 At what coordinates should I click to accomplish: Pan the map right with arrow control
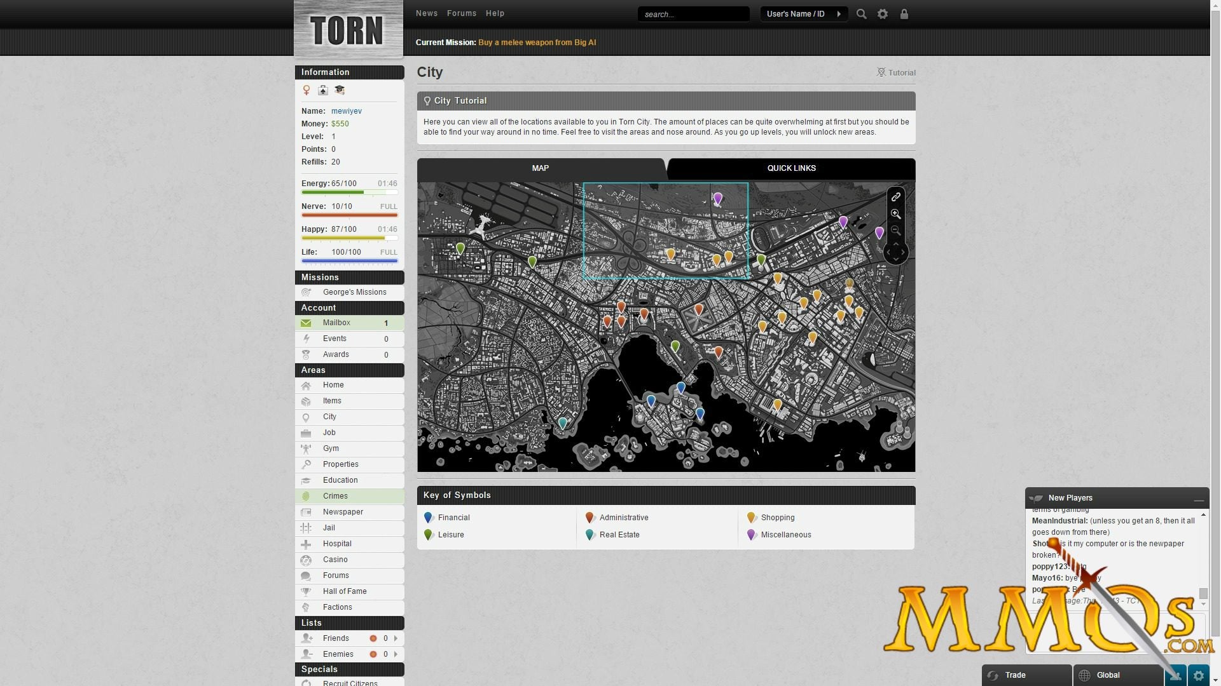pos(903,252)
